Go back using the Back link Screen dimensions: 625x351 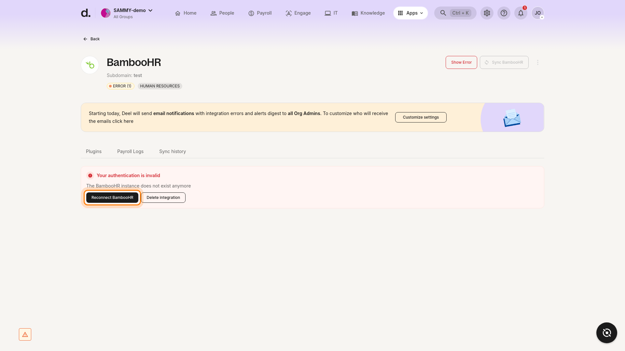click(91, 39)
